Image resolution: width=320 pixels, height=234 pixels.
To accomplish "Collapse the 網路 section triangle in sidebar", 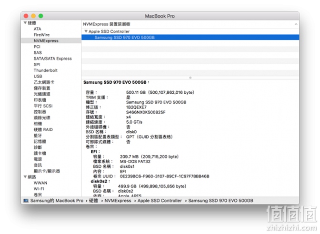I will coord(25,177).
